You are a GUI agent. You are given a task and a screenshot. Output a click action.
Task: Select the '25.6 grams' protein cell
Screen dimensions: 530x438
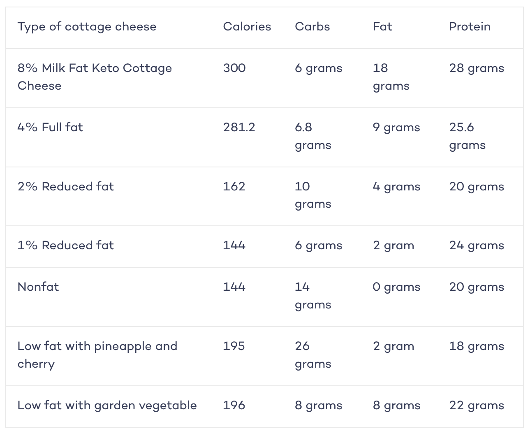(x=467, y=136)
